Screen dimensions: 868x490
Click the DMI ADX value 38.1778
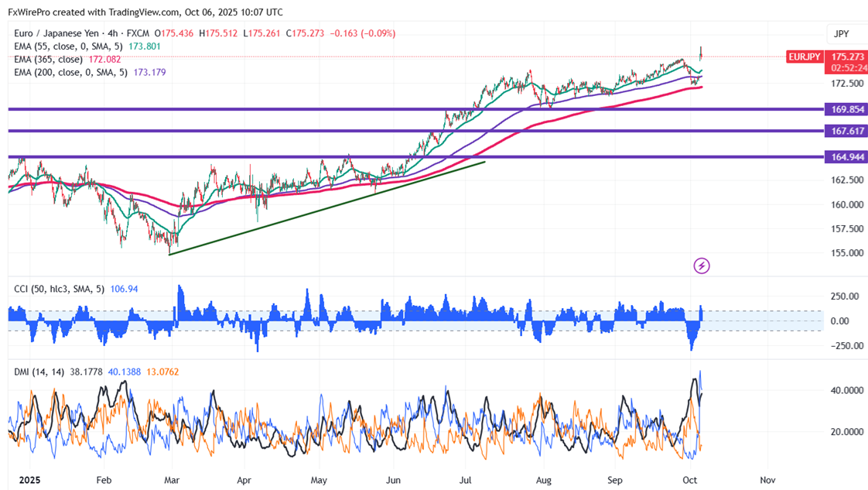point(87,372)
